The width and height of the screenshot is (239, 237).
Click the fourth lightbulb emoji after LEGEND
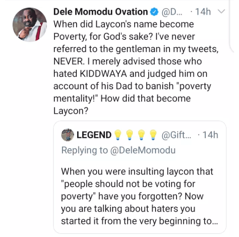point(152,135)
